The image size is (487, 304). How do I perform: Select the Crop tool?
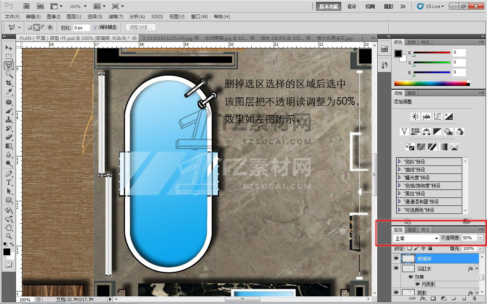click(9, 83)
